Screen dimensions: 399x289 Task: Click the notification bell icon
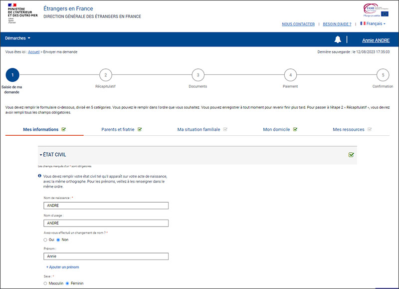click(x=338, y=39)
